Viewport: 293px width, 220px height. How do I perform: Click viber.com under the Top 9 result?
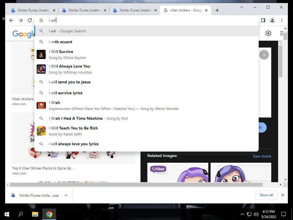point(19,173)
